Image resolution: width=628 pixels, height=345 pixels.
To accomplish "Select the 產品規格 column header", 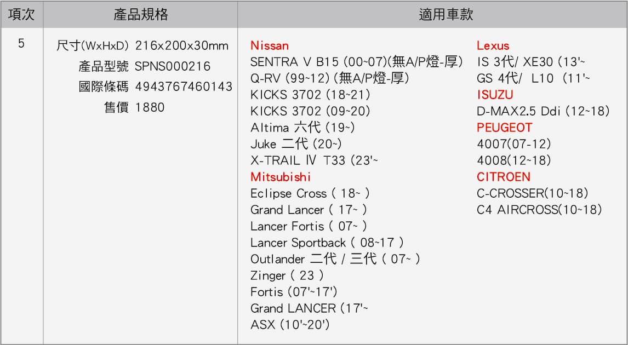I will [141, 14].
